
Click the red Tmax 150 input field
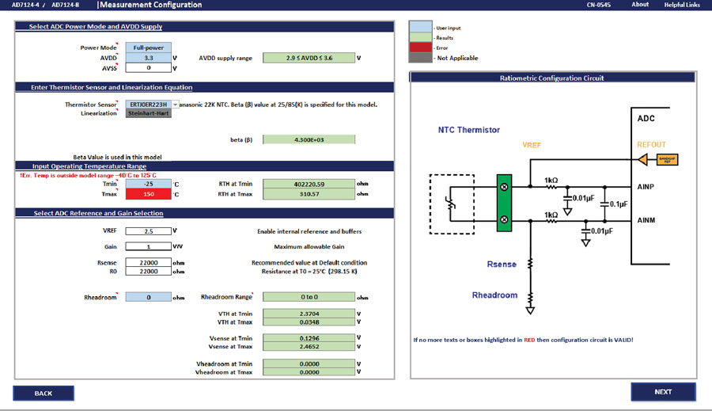[149, 194]
